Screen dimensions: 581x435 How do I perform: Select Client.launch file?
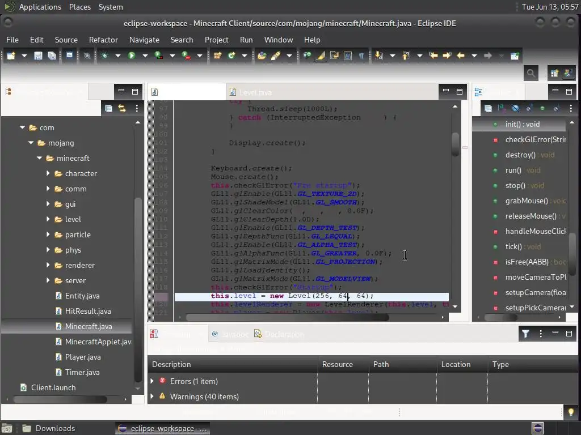coord(53,387)
